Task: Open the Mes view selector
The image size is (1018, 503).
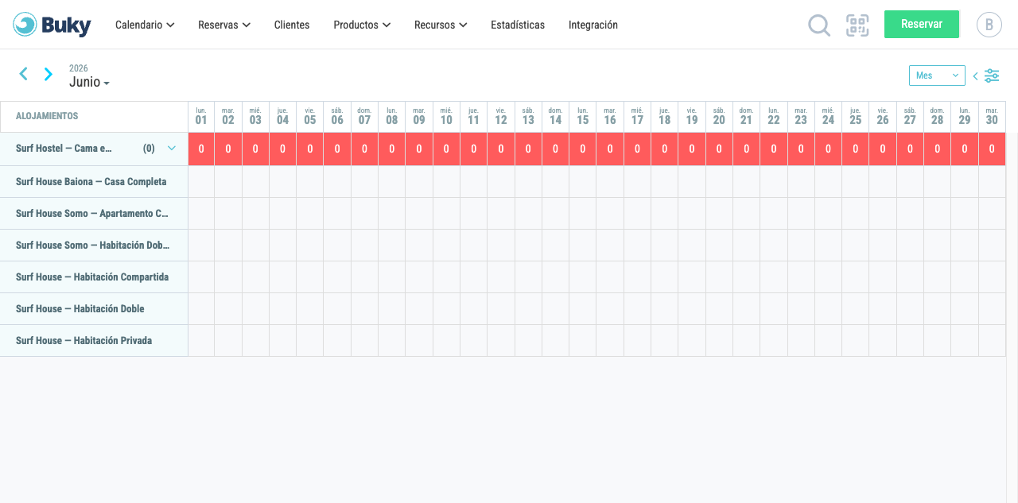Action: tap(937, 75)
